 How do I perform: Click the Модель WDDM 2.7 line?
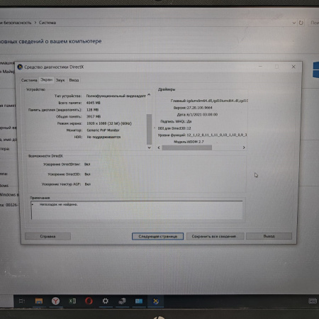tap(189, 142)
